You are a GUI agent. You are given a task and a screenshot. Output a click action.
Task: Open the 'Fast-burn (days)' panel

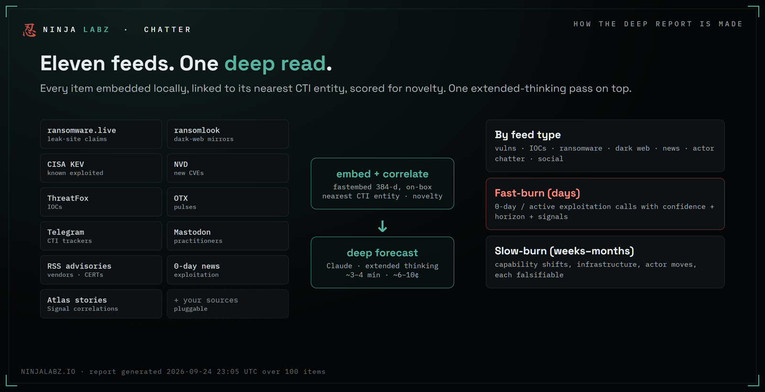pyautogui.click(x=605, y=204)
